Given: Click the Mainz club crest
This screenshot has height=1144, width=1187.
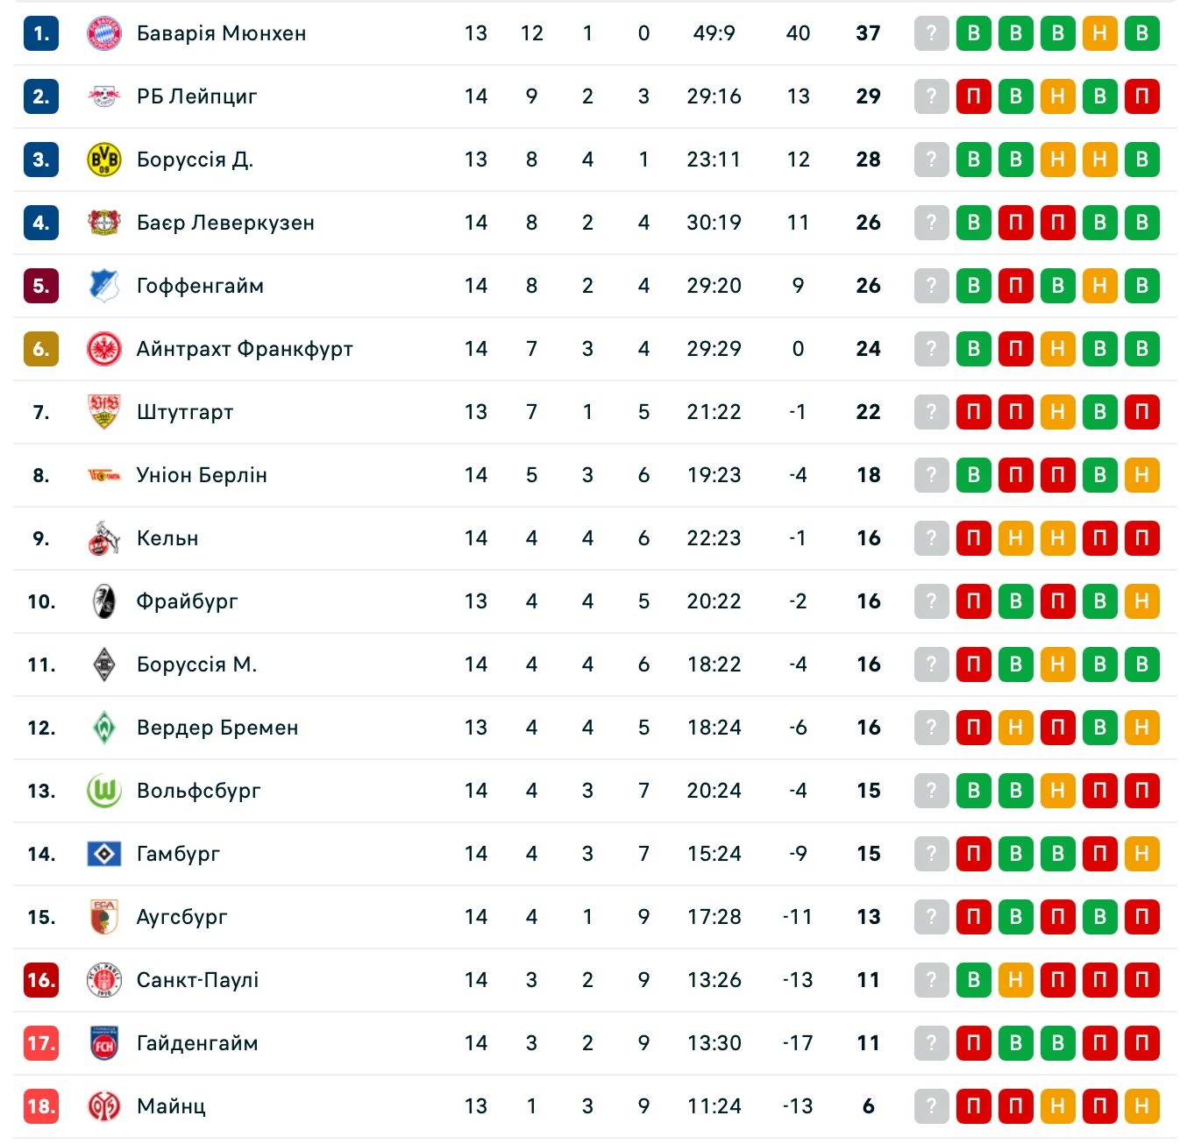Looking at the screenshot, I should tap(104, 1106).
